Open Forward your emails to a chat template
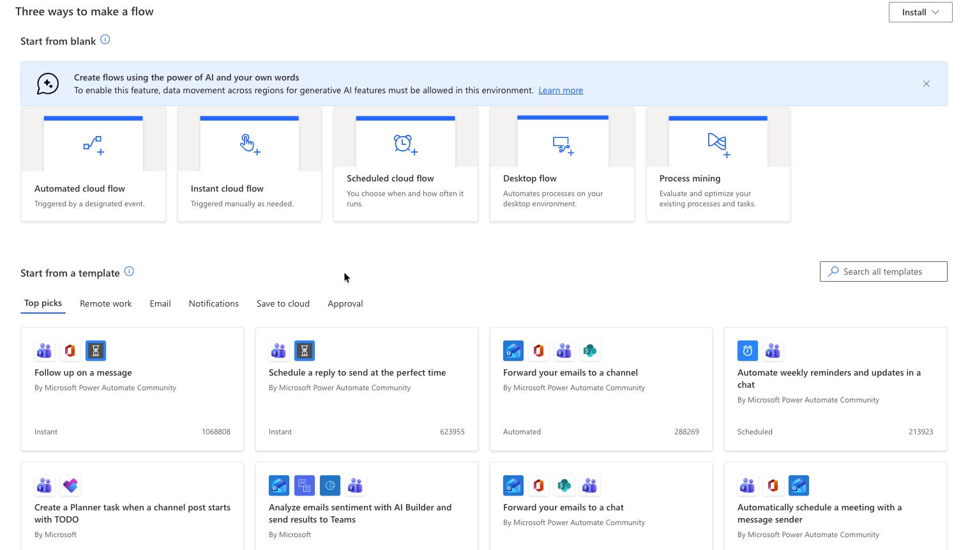961x550 pixels. tap(563, 507)
